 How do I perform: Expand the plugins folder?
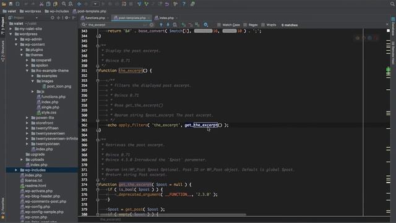click(22, 50)
